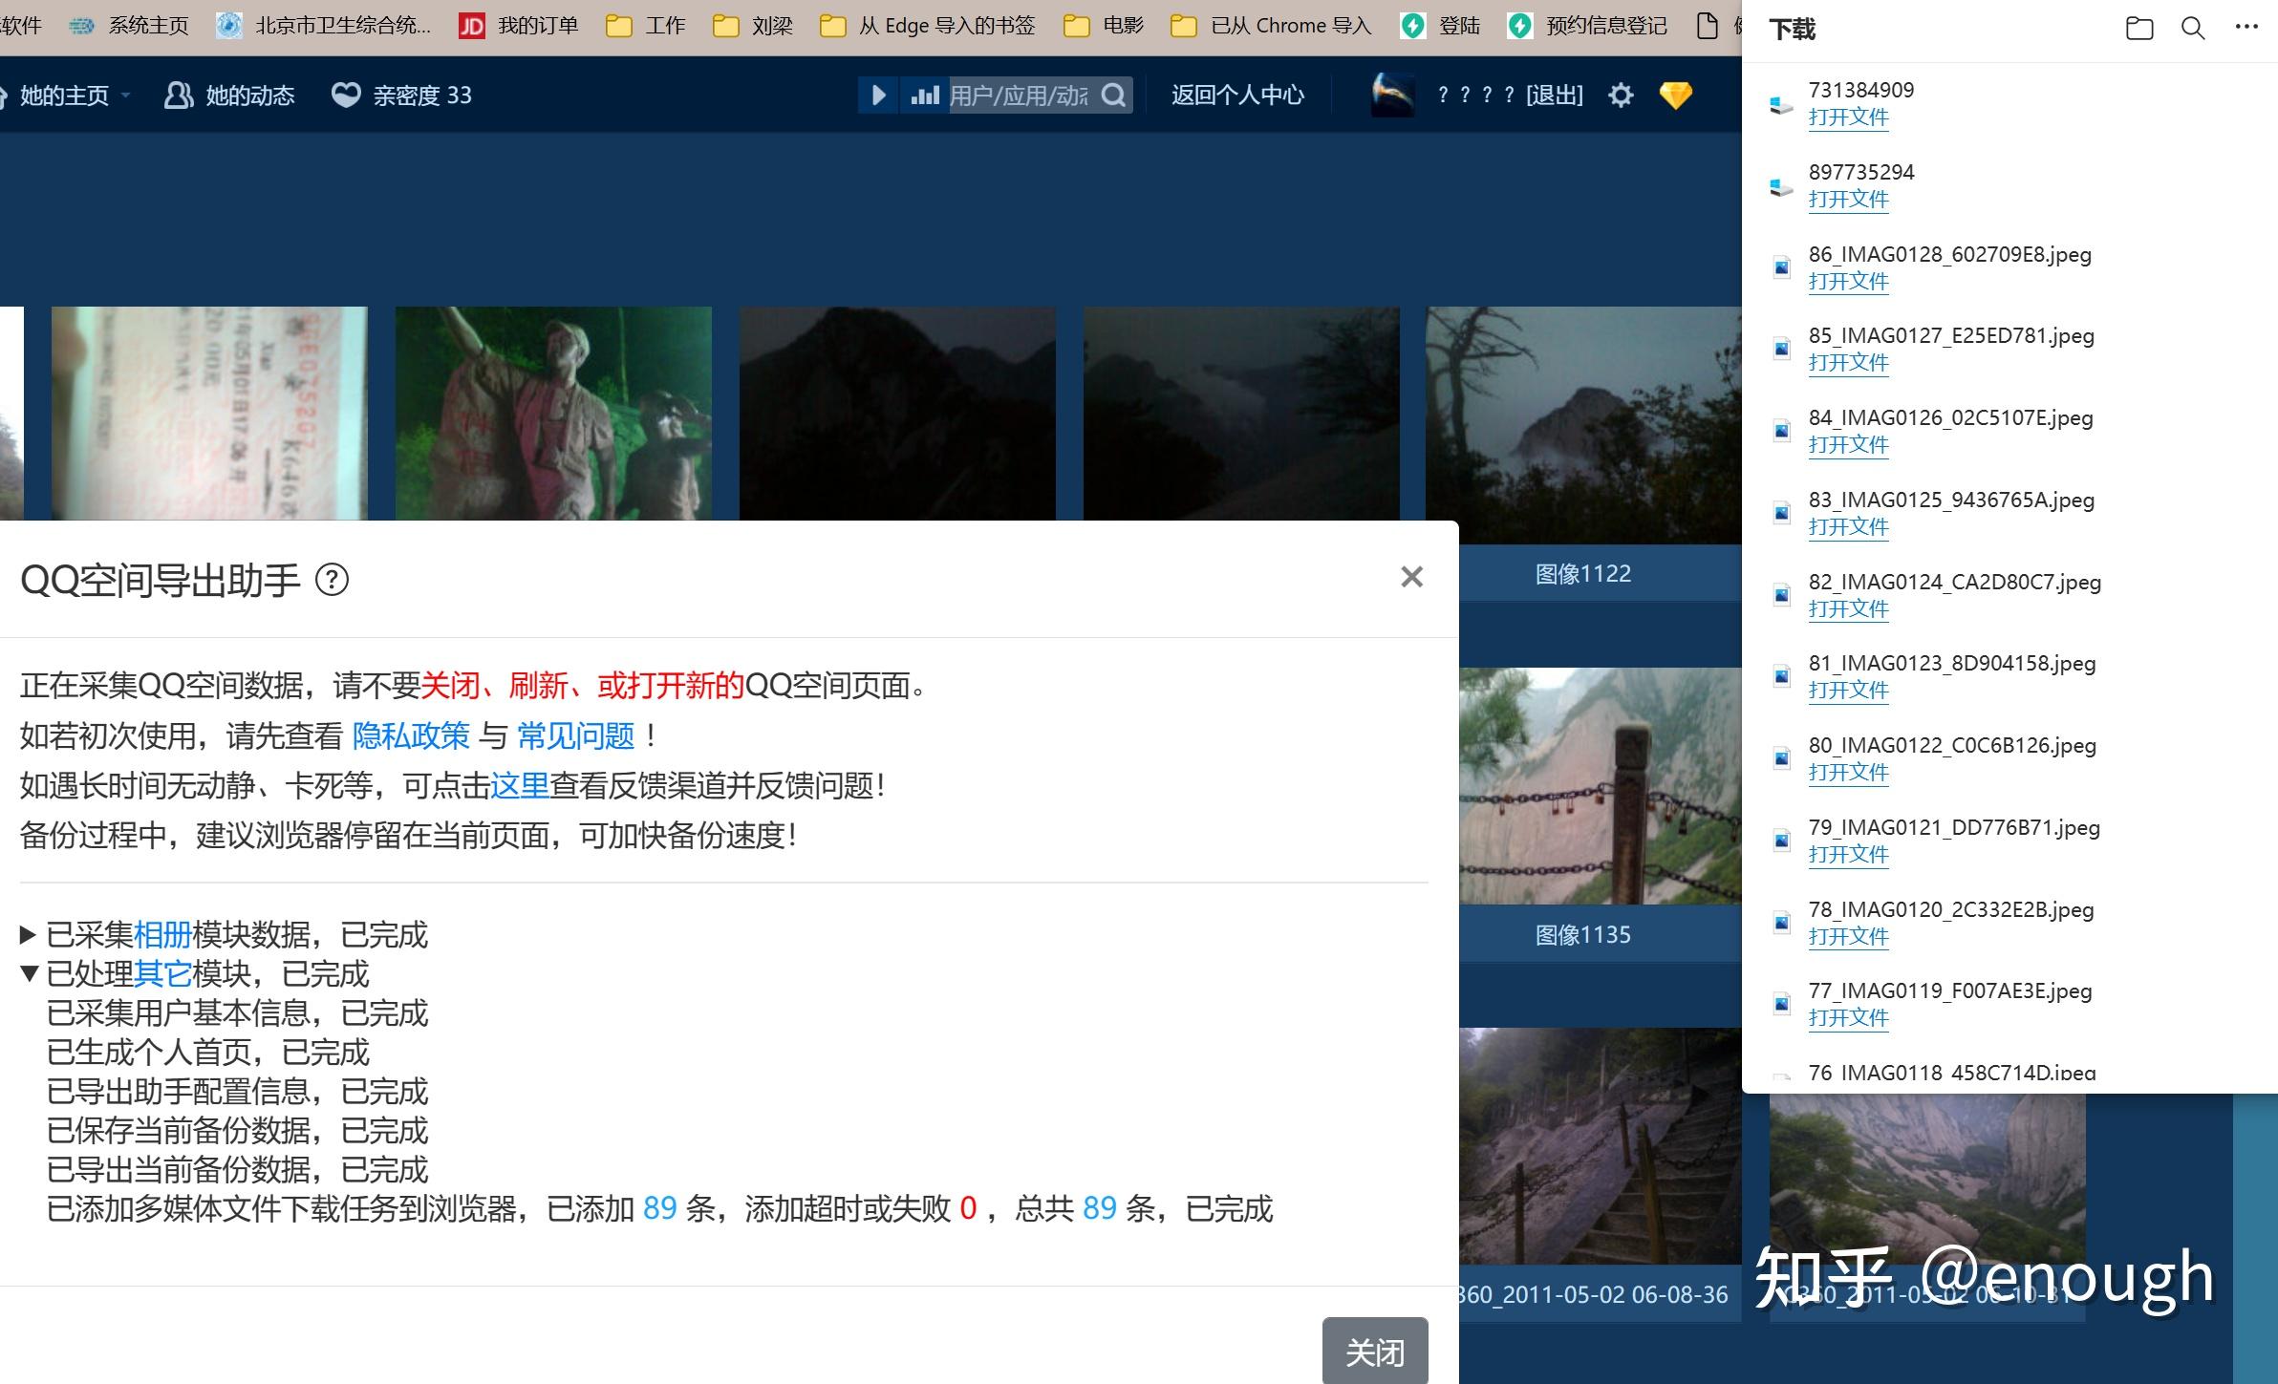Open the train ticket photo thumbnail
The width and height of the screenshot is (2278, 1384).
[x=209, y=414]
